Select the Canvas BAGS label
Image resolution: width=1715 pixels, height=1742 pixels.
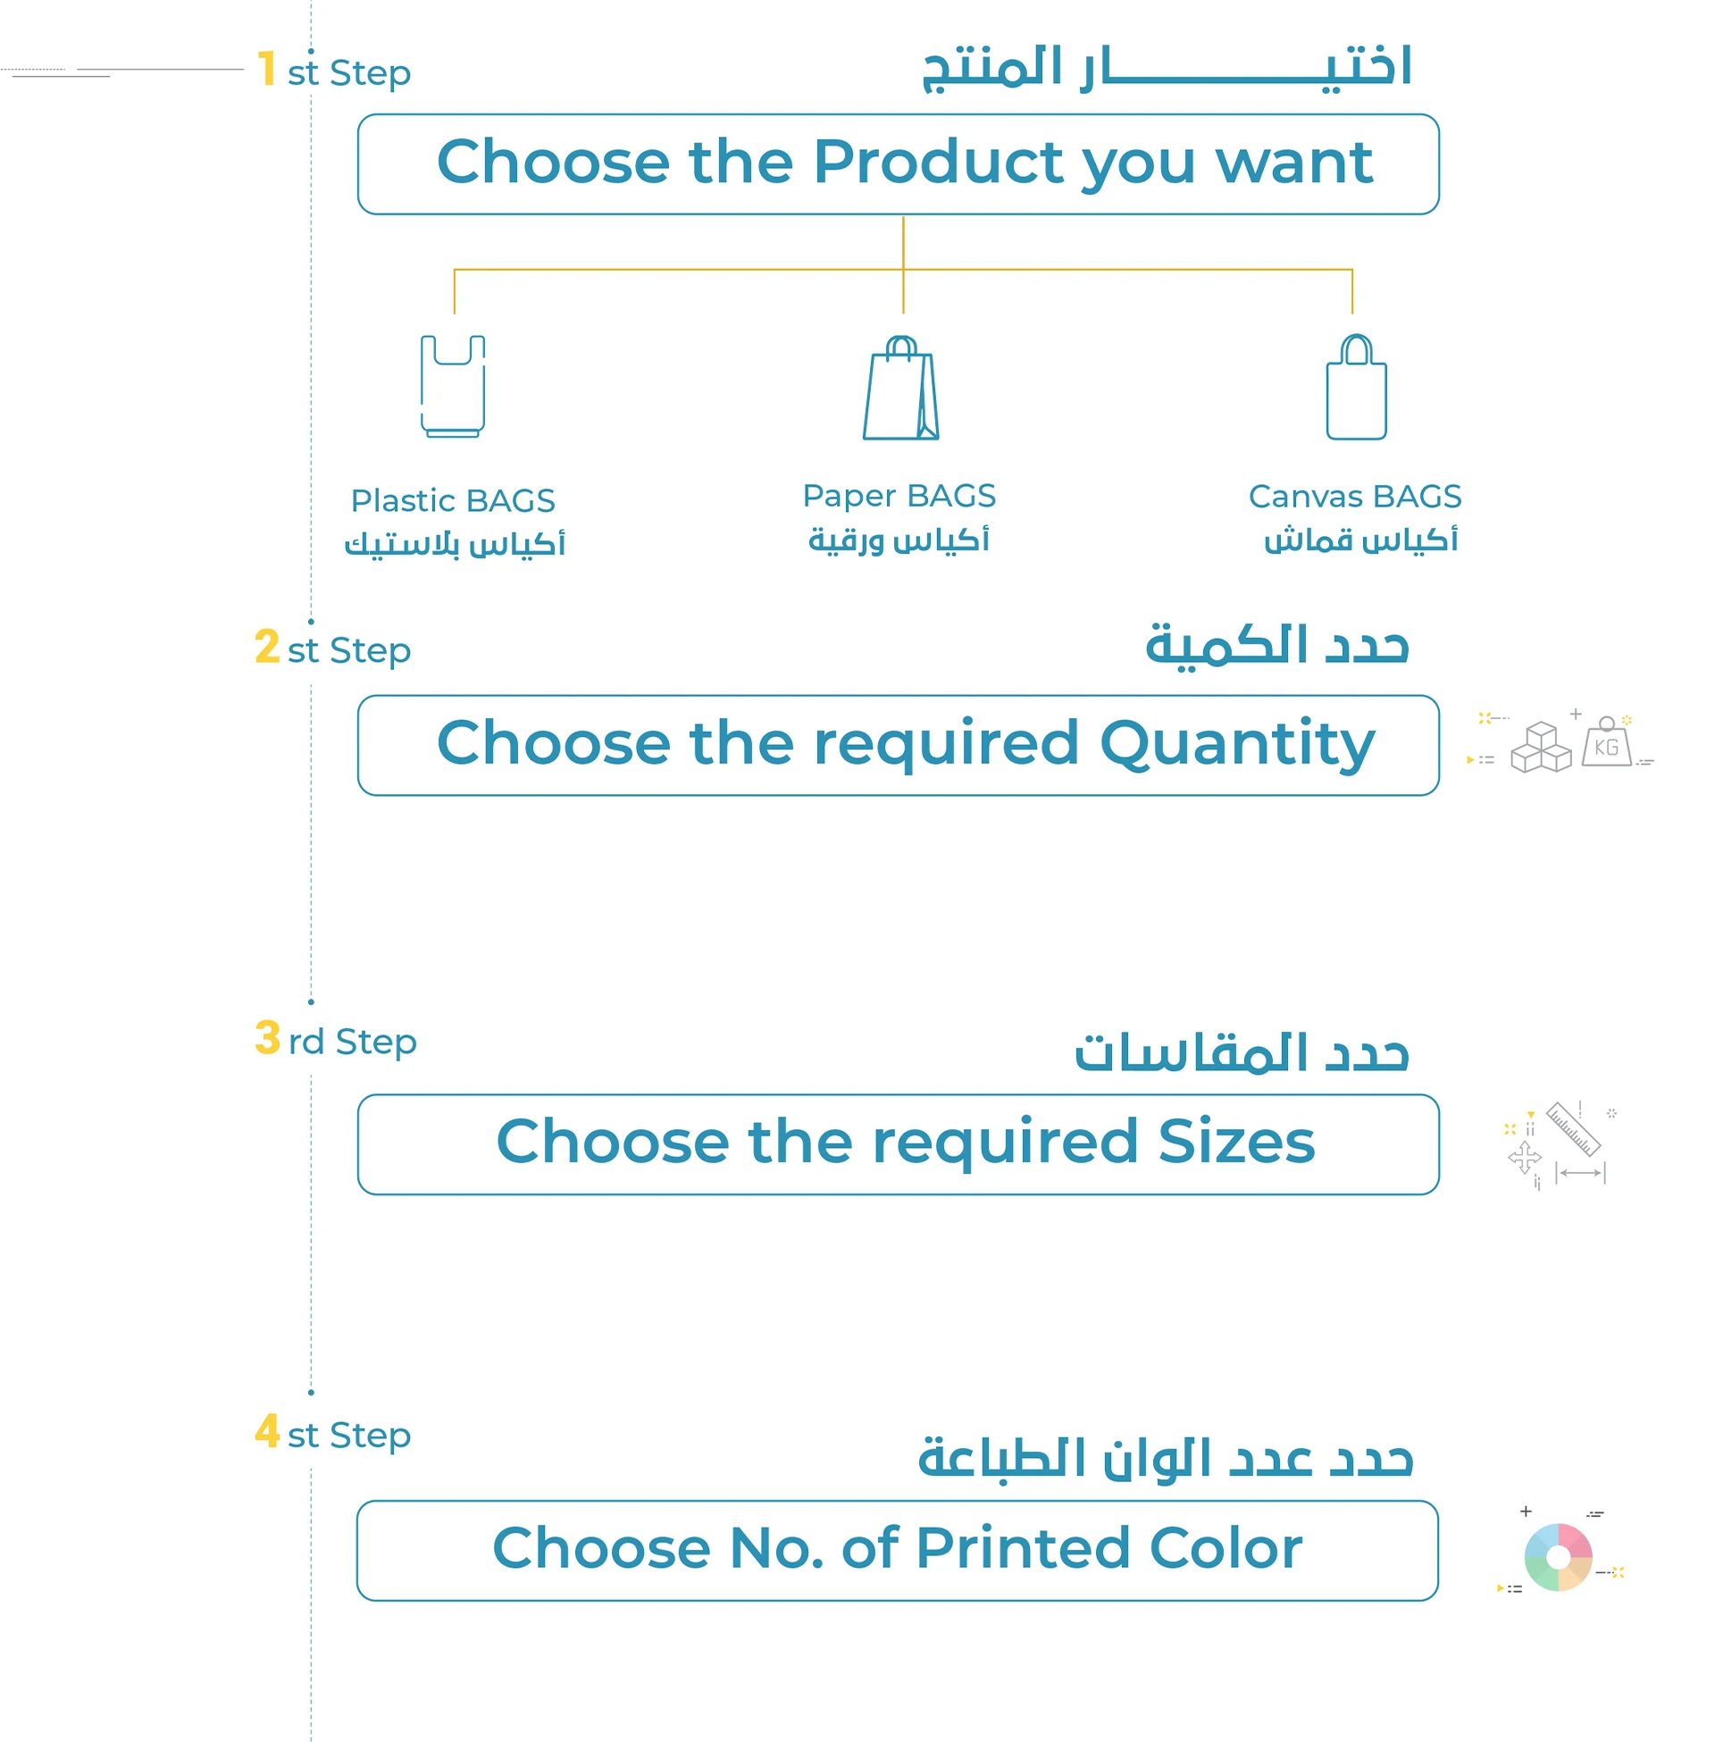point(1355,498)
